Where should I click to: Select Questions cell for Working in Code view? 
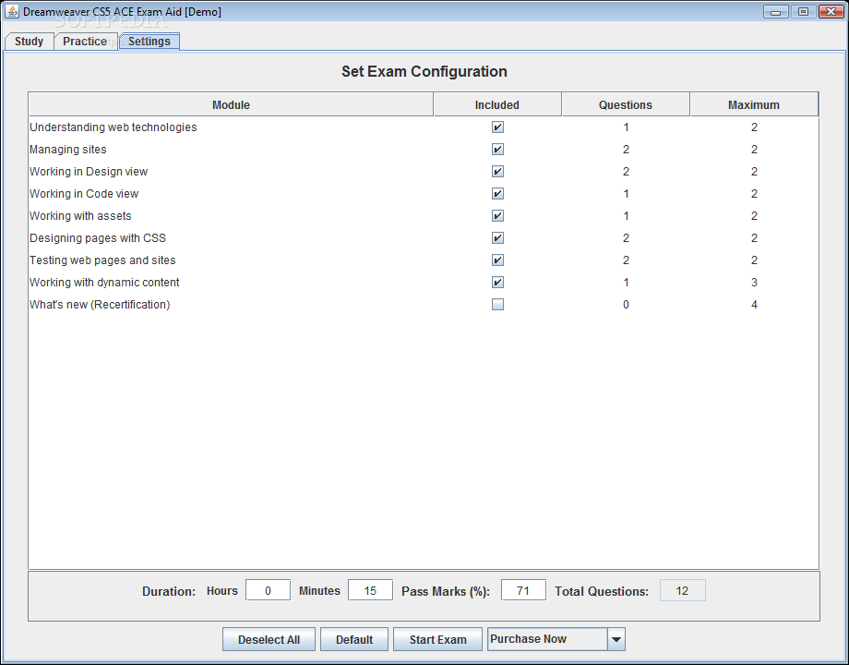(626, 194)
